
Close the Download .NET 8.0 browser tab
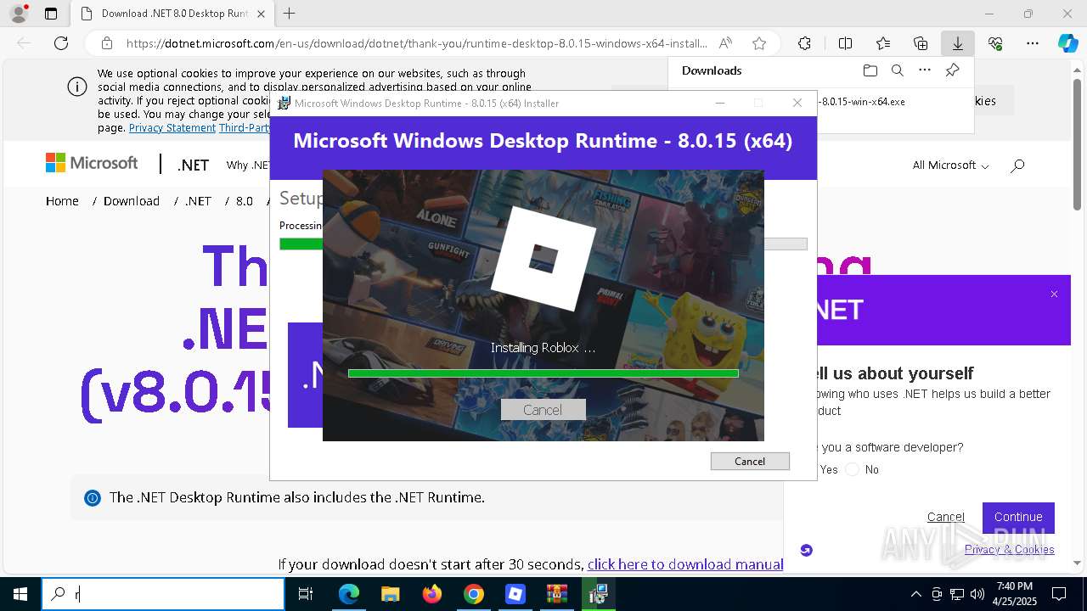coord(261,14)
